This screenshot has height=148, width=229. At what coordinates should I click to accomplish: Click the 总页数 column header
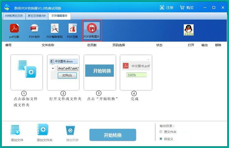[x=92, y=45]
